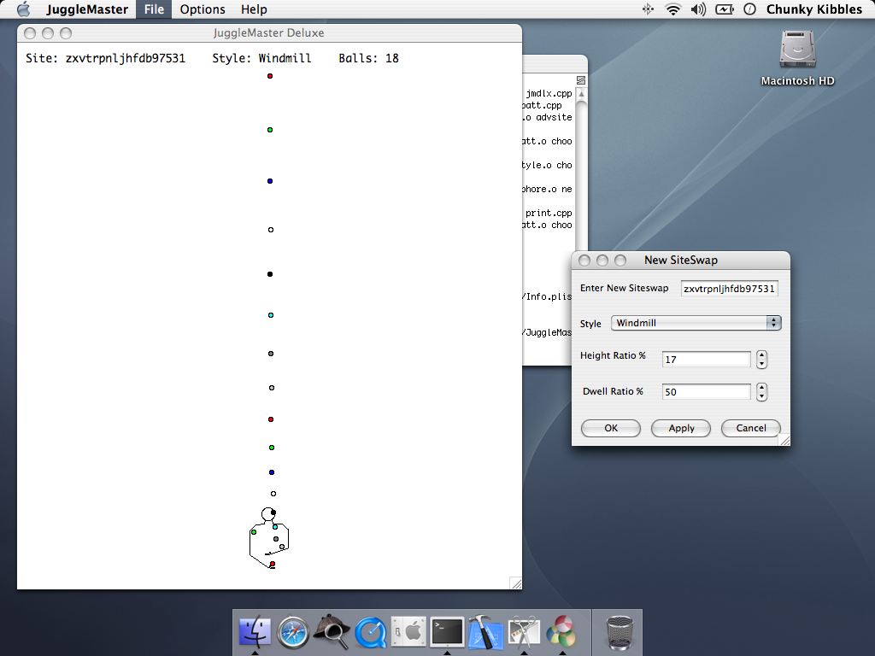875x656 pixels.
Task: Select the Macintosh HD desktop icon
Action: [797, 58]
